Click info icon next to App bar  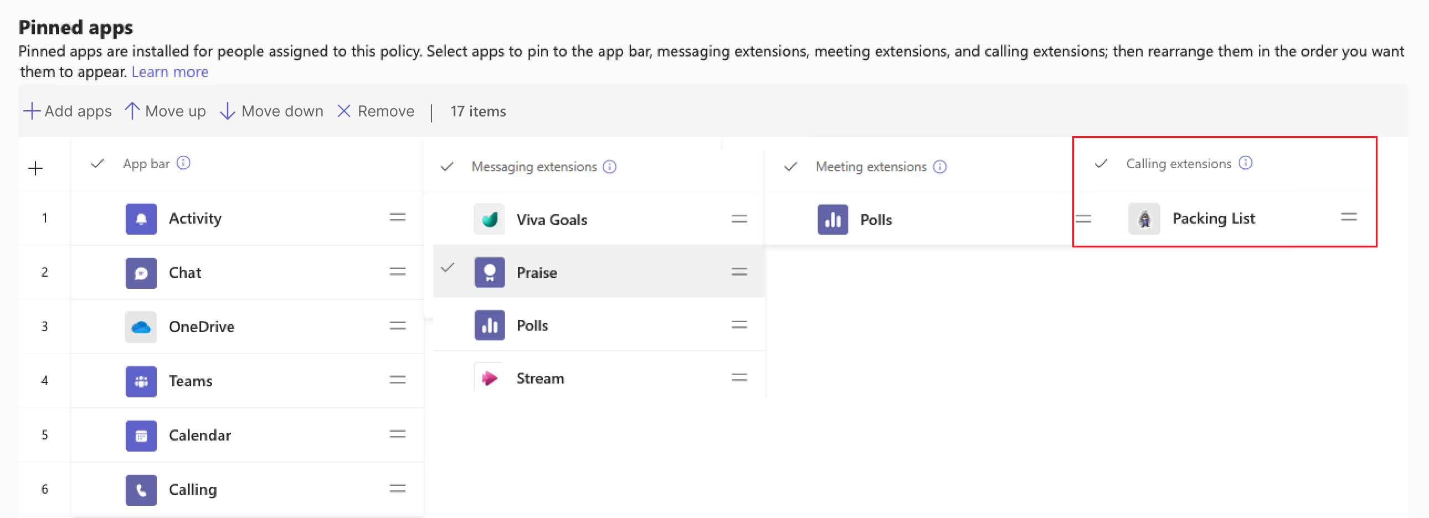[183, 163]
